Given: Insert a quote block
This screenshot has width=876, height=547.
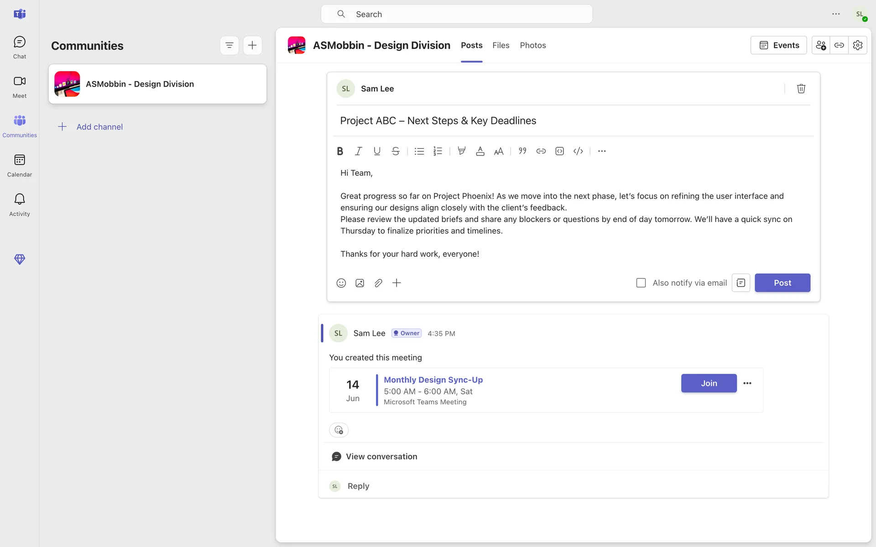Looking at the screenshot, I should click(522, 151).
